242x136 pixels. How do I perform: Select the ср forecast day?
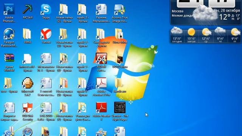(206, 35)
